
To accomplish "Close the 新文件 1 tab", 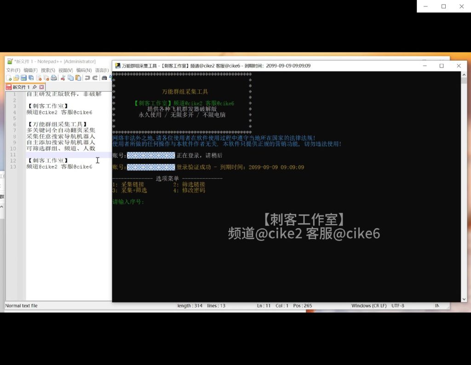I will [x=41, y=86].
